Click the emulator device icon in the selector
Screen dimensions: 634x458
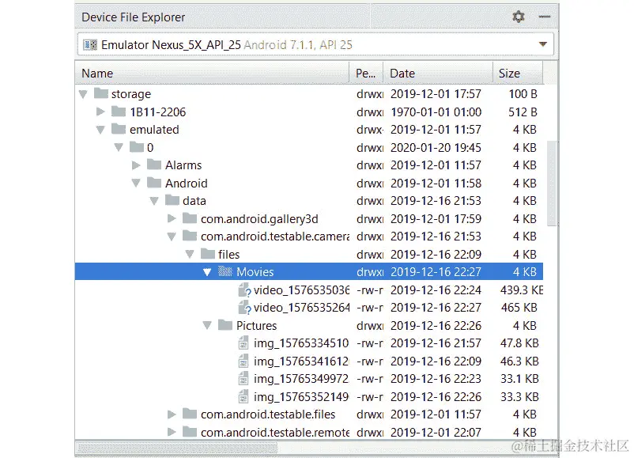[x=90, y=44]
